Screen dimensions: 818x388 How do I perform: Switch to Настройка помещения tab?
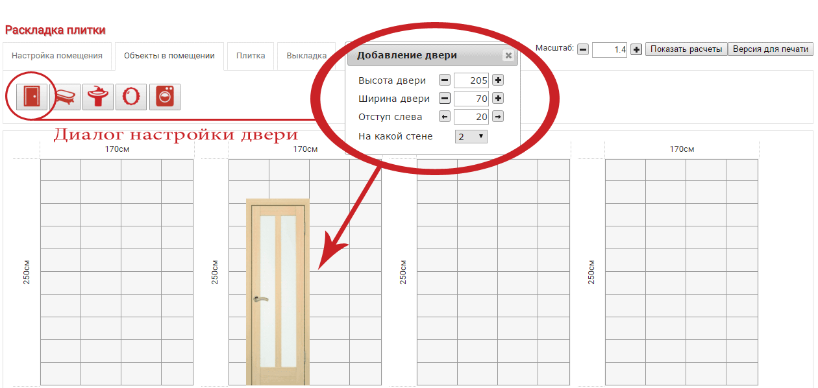click(57, 56)
